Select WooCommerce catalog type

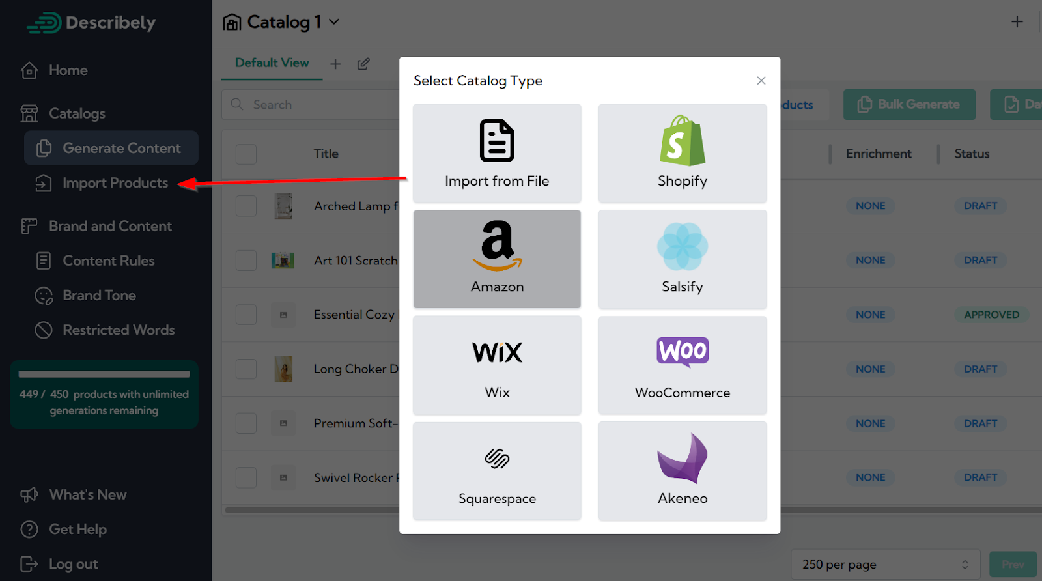coord(683,365)
